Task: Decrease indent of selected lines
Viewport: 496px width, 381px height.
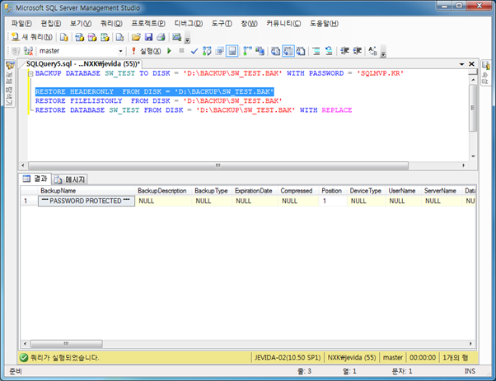Action: (344, 51)
